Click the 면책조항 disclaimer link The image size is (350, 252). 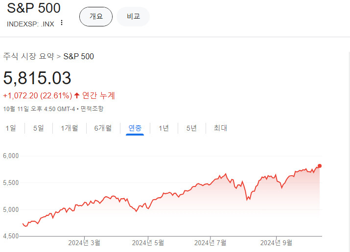(92, 109)
